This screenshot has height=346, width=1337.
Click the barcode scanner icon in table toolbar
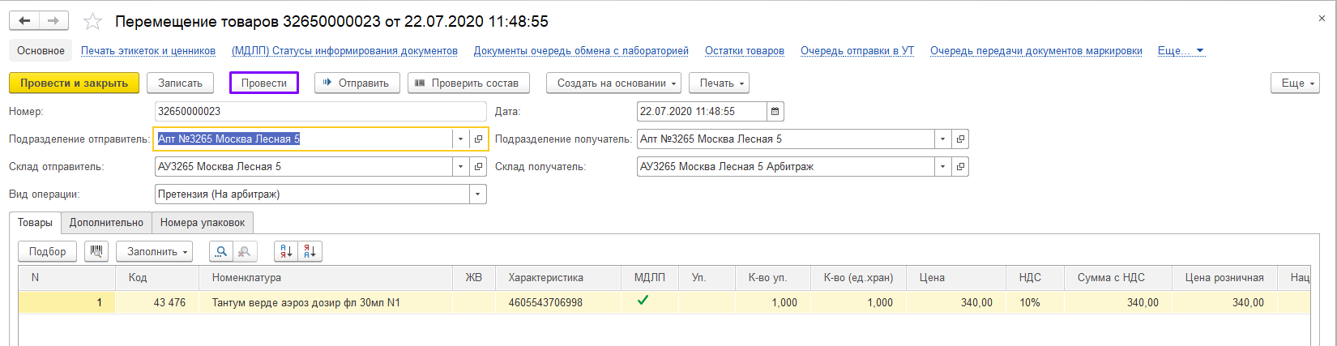(x=96, y=251)
